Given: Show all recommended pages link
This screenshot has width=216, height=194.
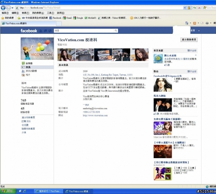Looking at the screenshot, I should pyautogui.click(x=192, y=50).
